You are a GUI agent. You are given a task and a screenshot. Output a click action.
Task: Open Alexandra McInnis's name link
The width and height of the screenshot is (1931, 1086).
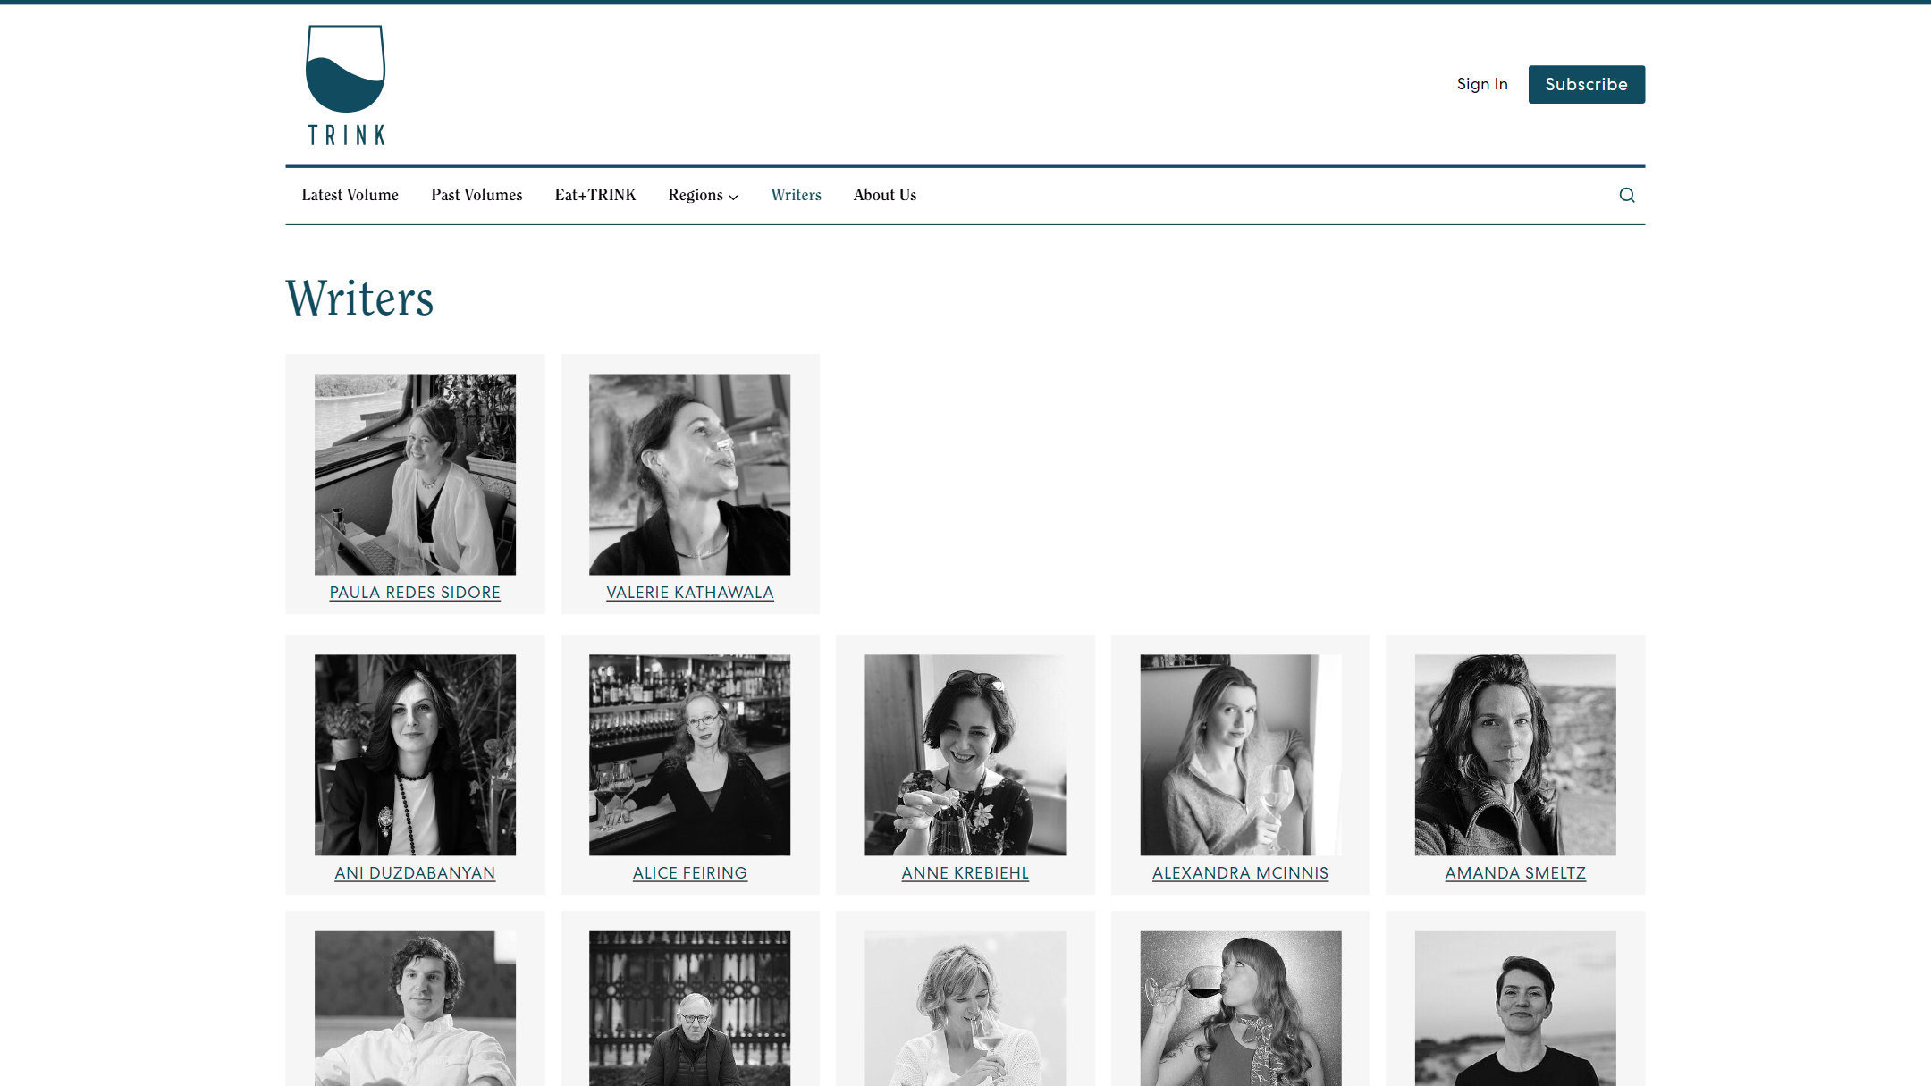[1240, 873]
